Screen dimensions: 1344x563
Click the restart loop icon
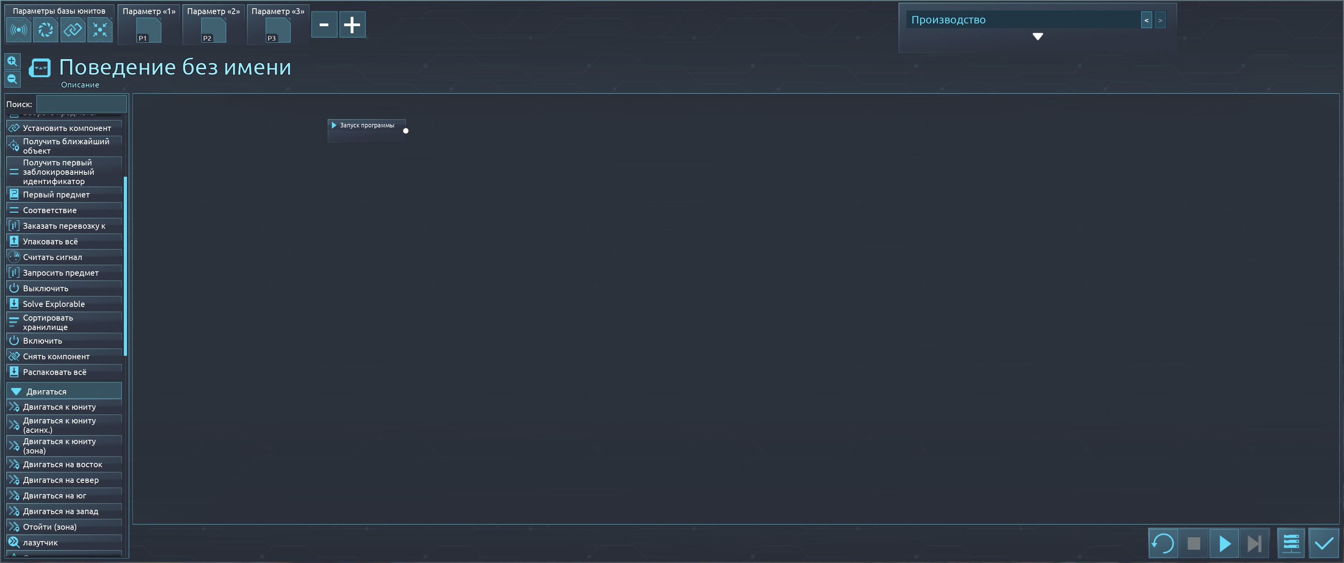click(1163, 543)
